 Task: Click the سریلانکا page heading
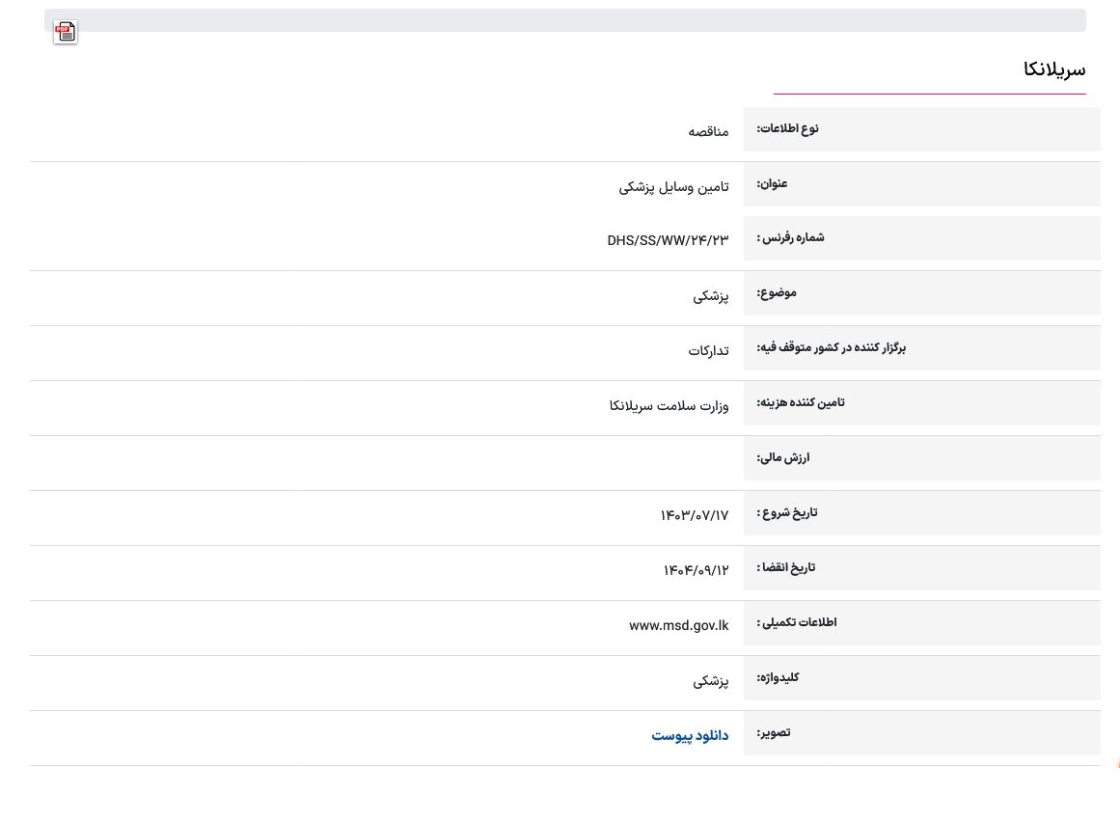[x=1053, y=69]
